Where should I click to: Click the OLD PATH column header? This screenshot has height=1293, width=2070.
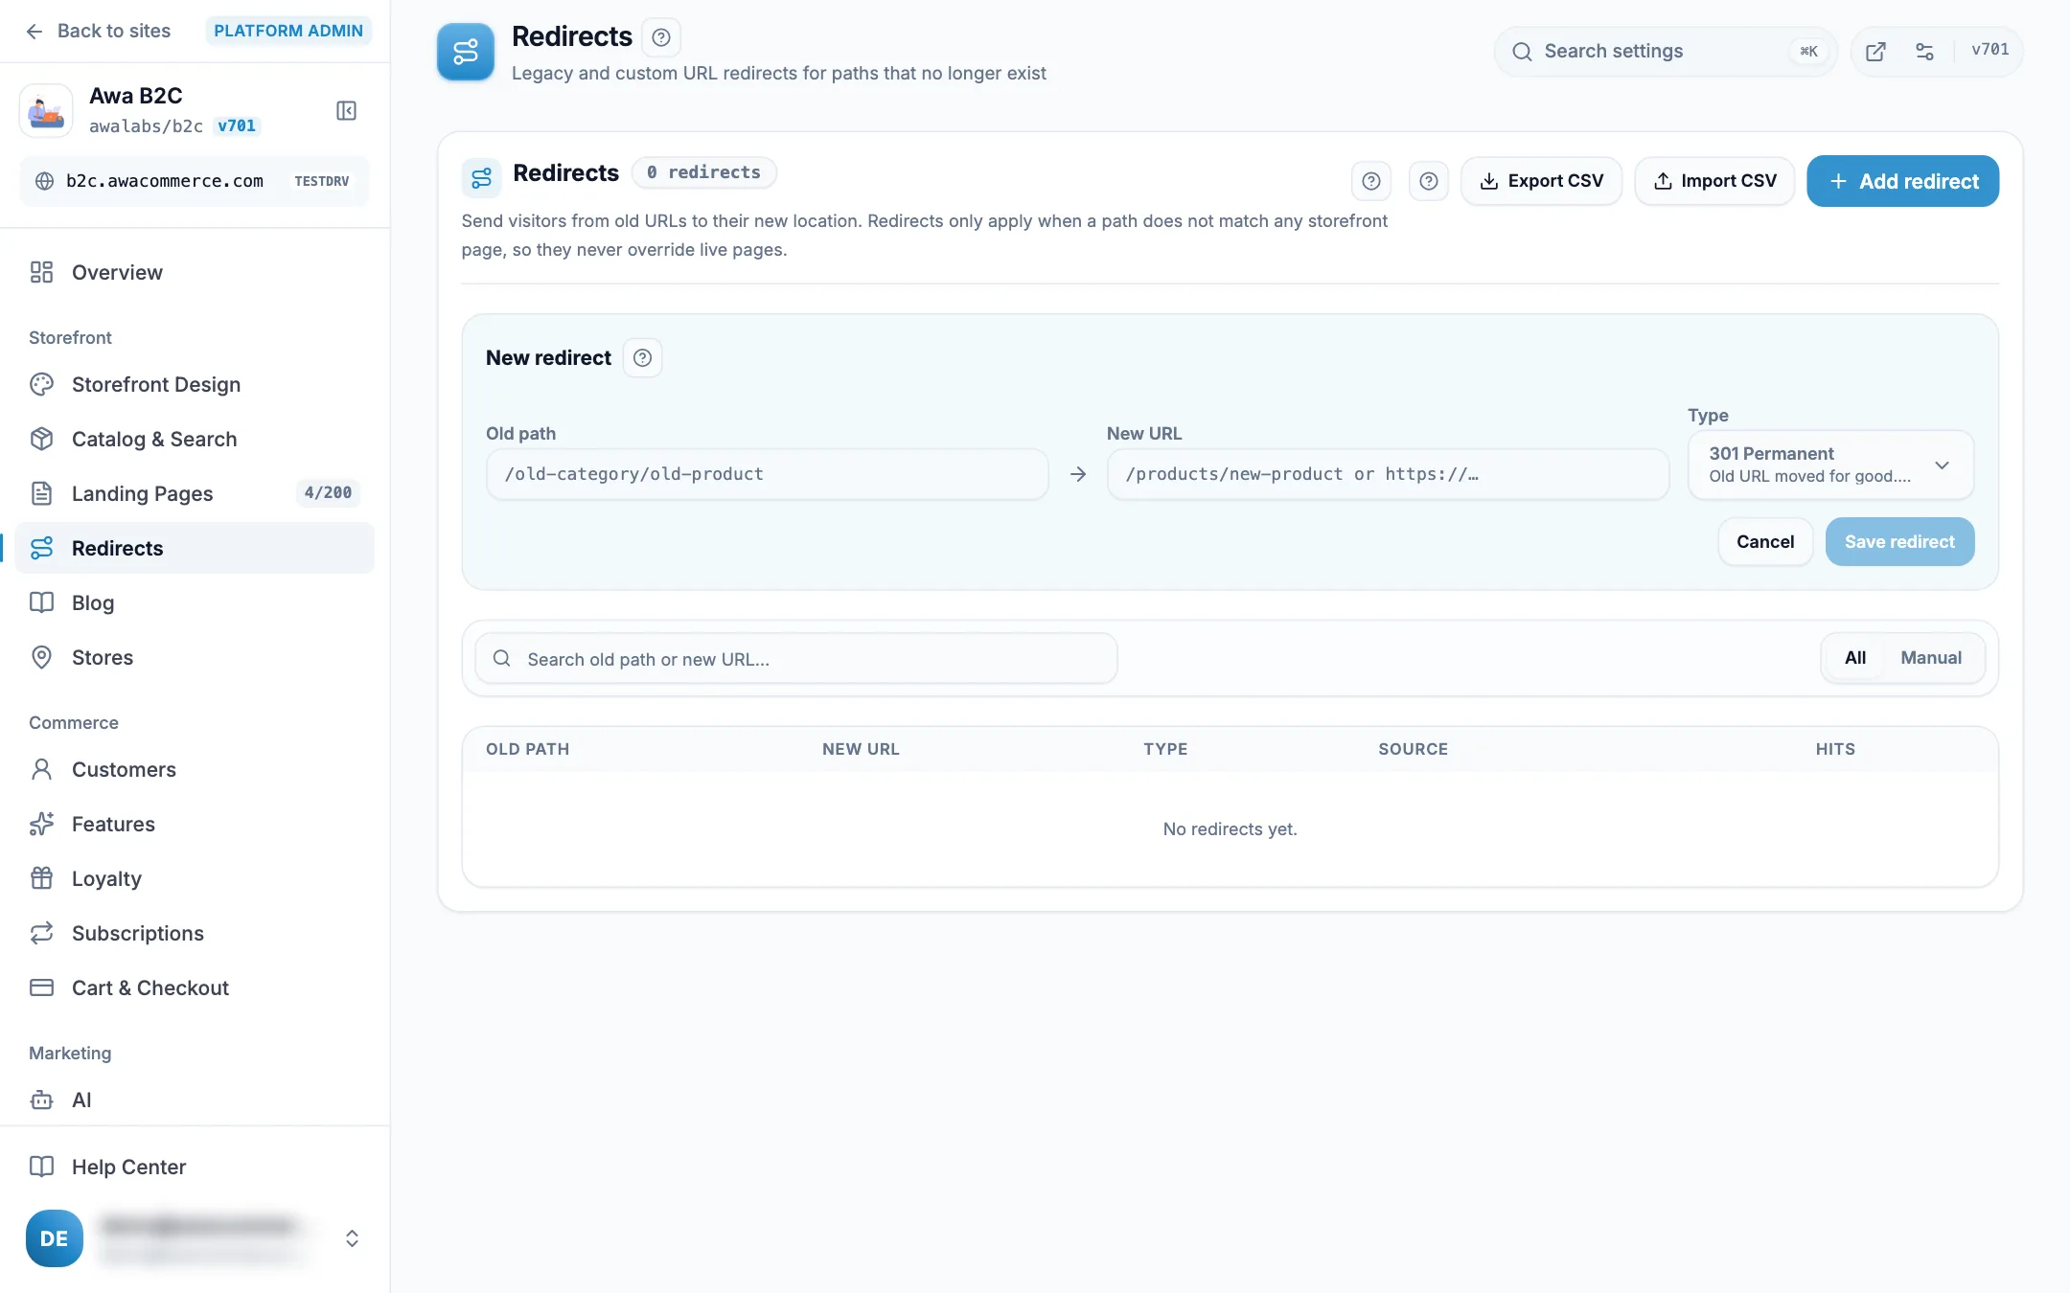coord(527,749)
